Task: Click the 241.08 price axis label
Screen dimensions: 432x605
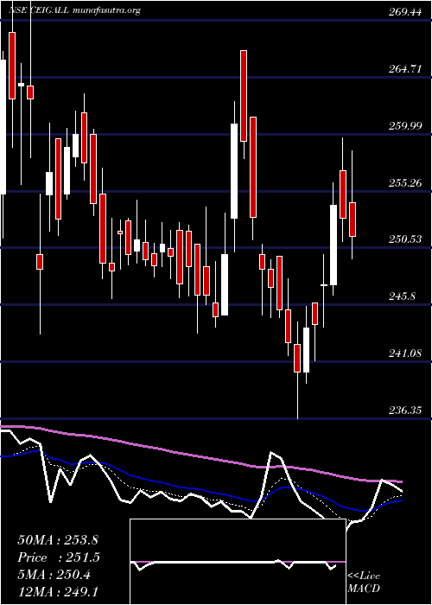Action: [x=404, y=353]
